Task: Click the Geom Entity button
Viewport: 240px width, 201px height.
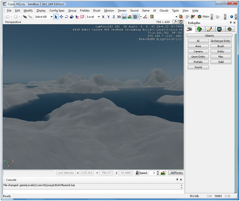Action: coord(198,57)
